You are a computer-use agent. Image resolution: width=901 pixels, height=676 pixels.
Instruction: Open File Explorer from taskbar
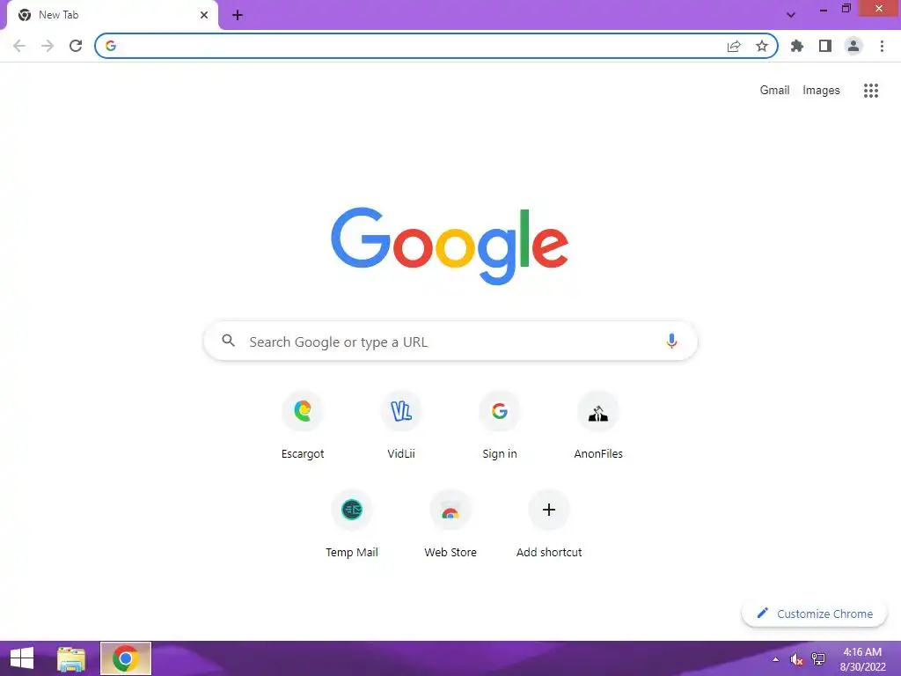71,658
